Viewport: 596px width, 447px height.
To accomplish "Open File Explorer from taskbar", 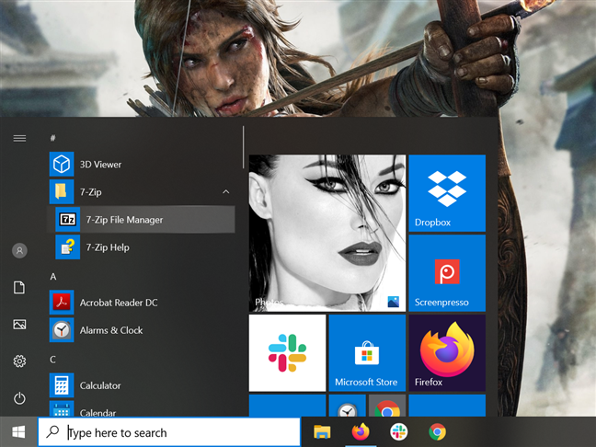I will pyautogui.click(x=322, y=431).
